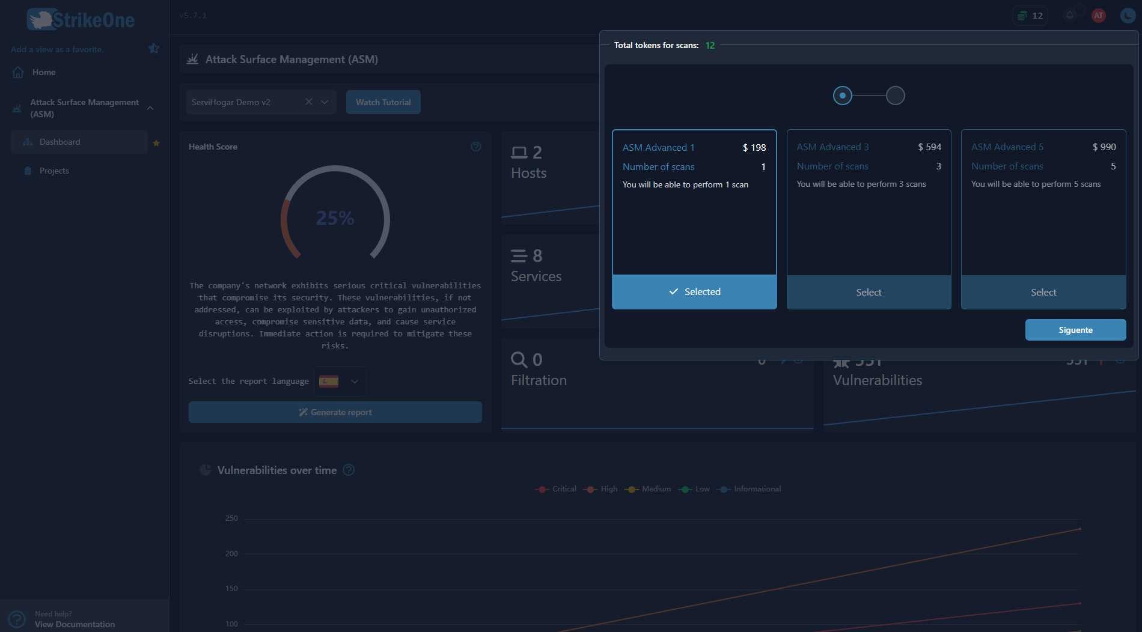Open the ServiHogar Demo v2 project dropdown
The width and height of the screenshot is (1142, 632).
pos(325,102)
